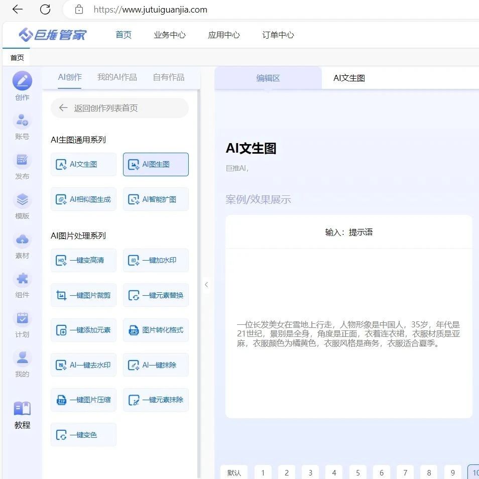This screenshot has width=479, height=479.
Task: Open the 创作 sidebar icon
Action: [x=22, y=81]
